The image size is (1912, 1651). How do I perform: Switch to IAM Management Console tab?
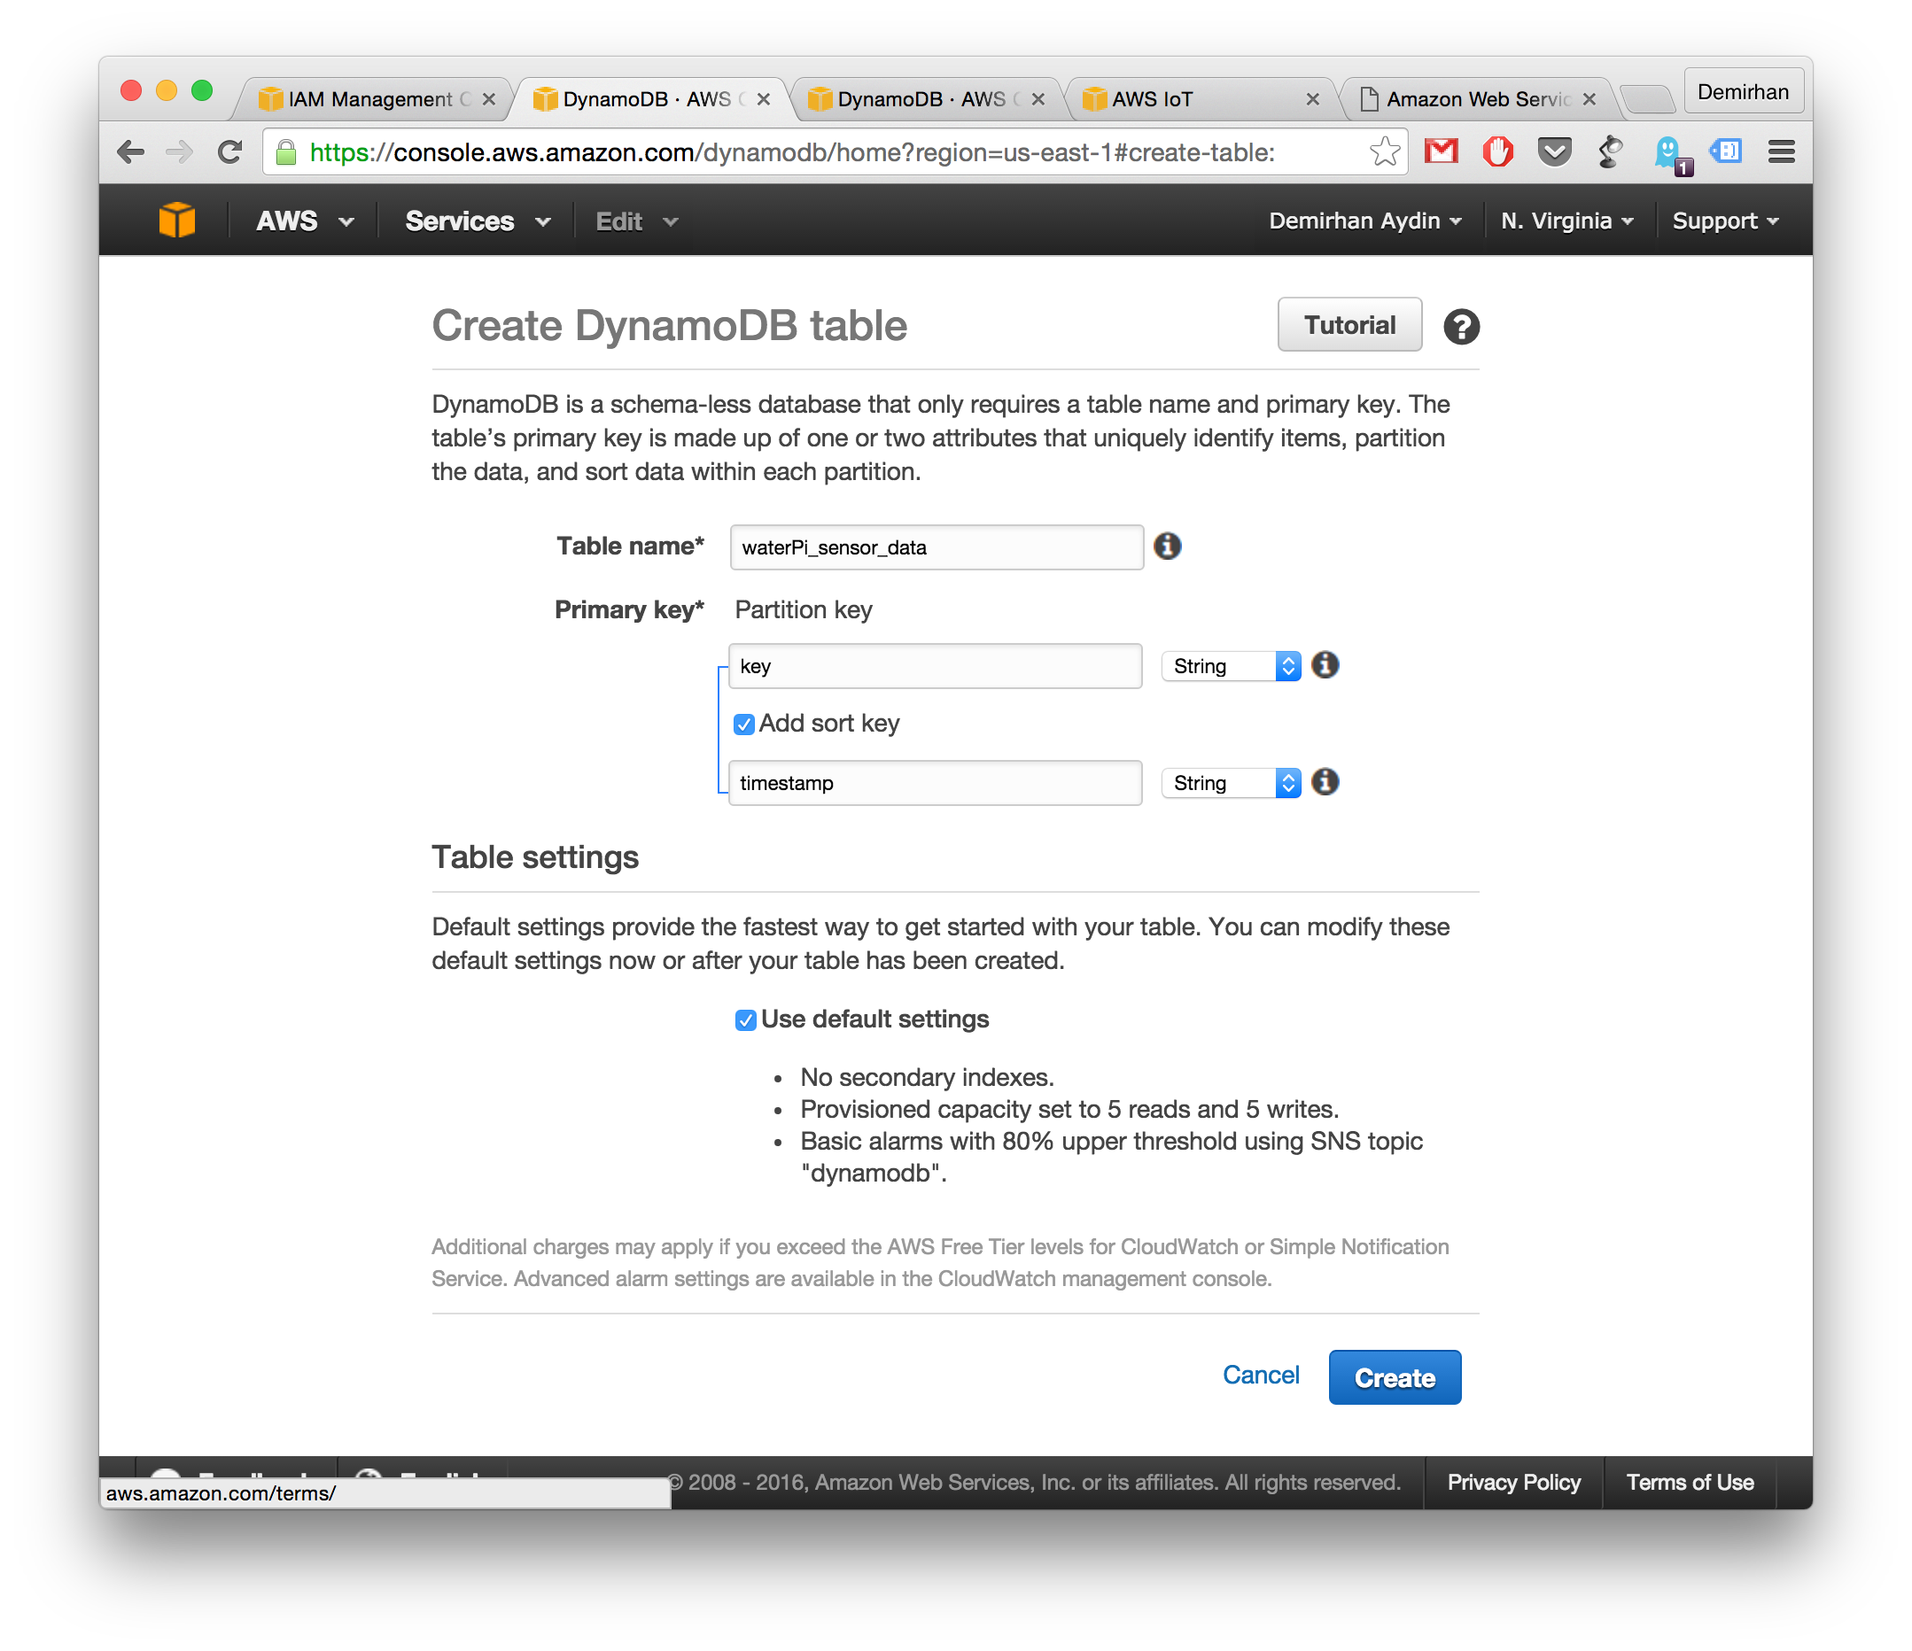click(369, 99)
